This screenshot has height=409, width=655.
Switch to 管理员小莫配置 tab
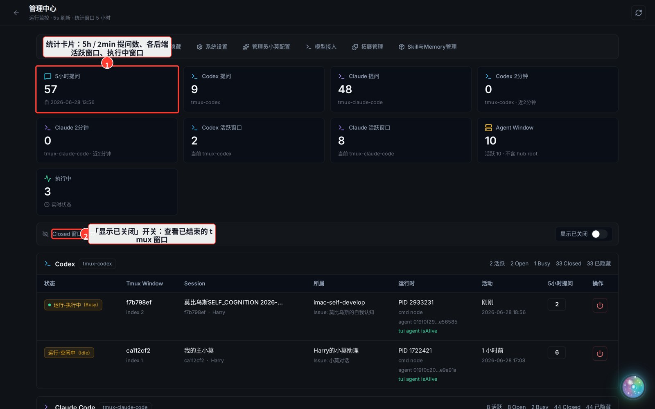[x=267, y=47]
